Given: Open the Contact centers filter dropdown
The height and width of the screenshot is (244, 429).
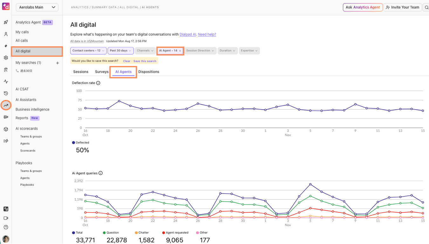Looking at the screenshot, I should coord(88,51).
